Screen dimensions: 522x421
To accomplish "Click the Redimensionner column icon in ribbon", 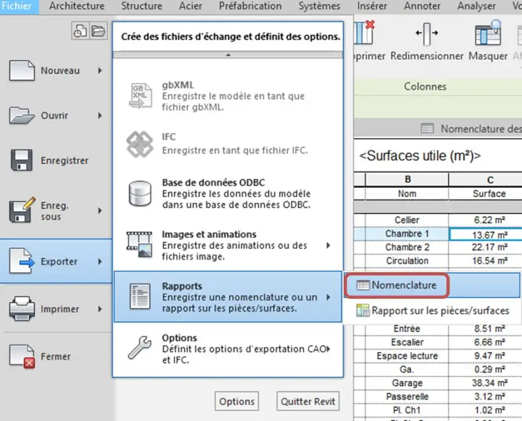I will point(427,34).
